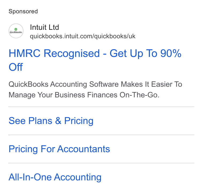
Task: Click the advertiser logo thumbnail
Action: click(16, 31)
